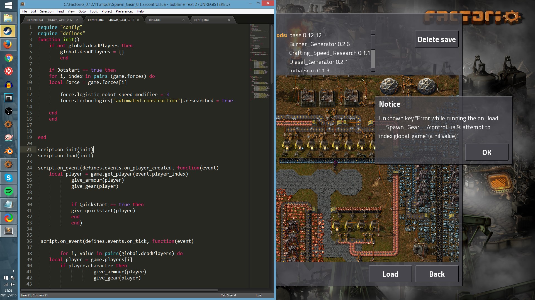Viewport: 535px width, 300px height.
Task: Click the Delete save button in Factorio
Action: coord(437,39)
